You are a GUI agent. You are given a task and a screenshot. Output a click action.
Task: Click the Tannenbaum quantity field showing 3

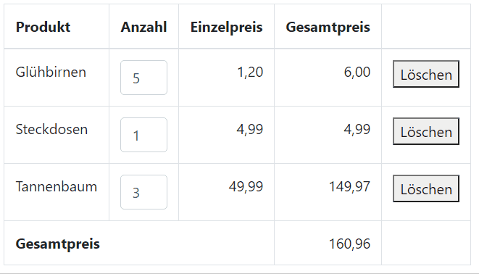tap(143, 192)
